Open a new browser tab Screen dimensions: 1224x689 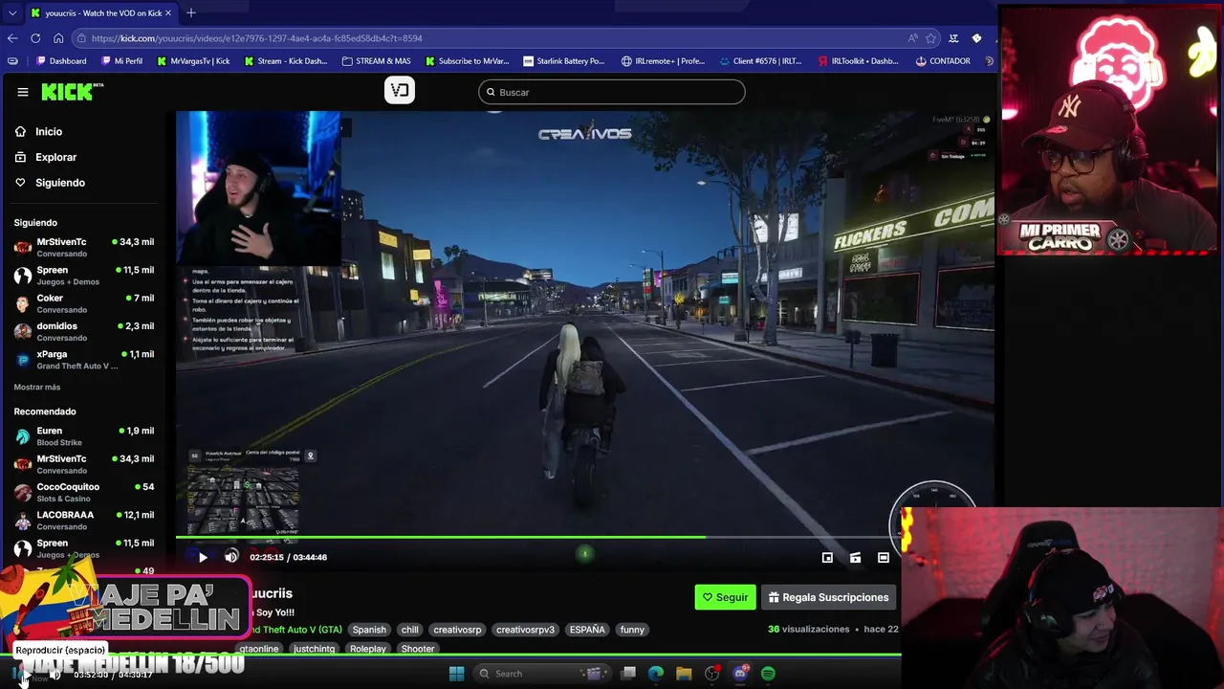click(191, 12)
